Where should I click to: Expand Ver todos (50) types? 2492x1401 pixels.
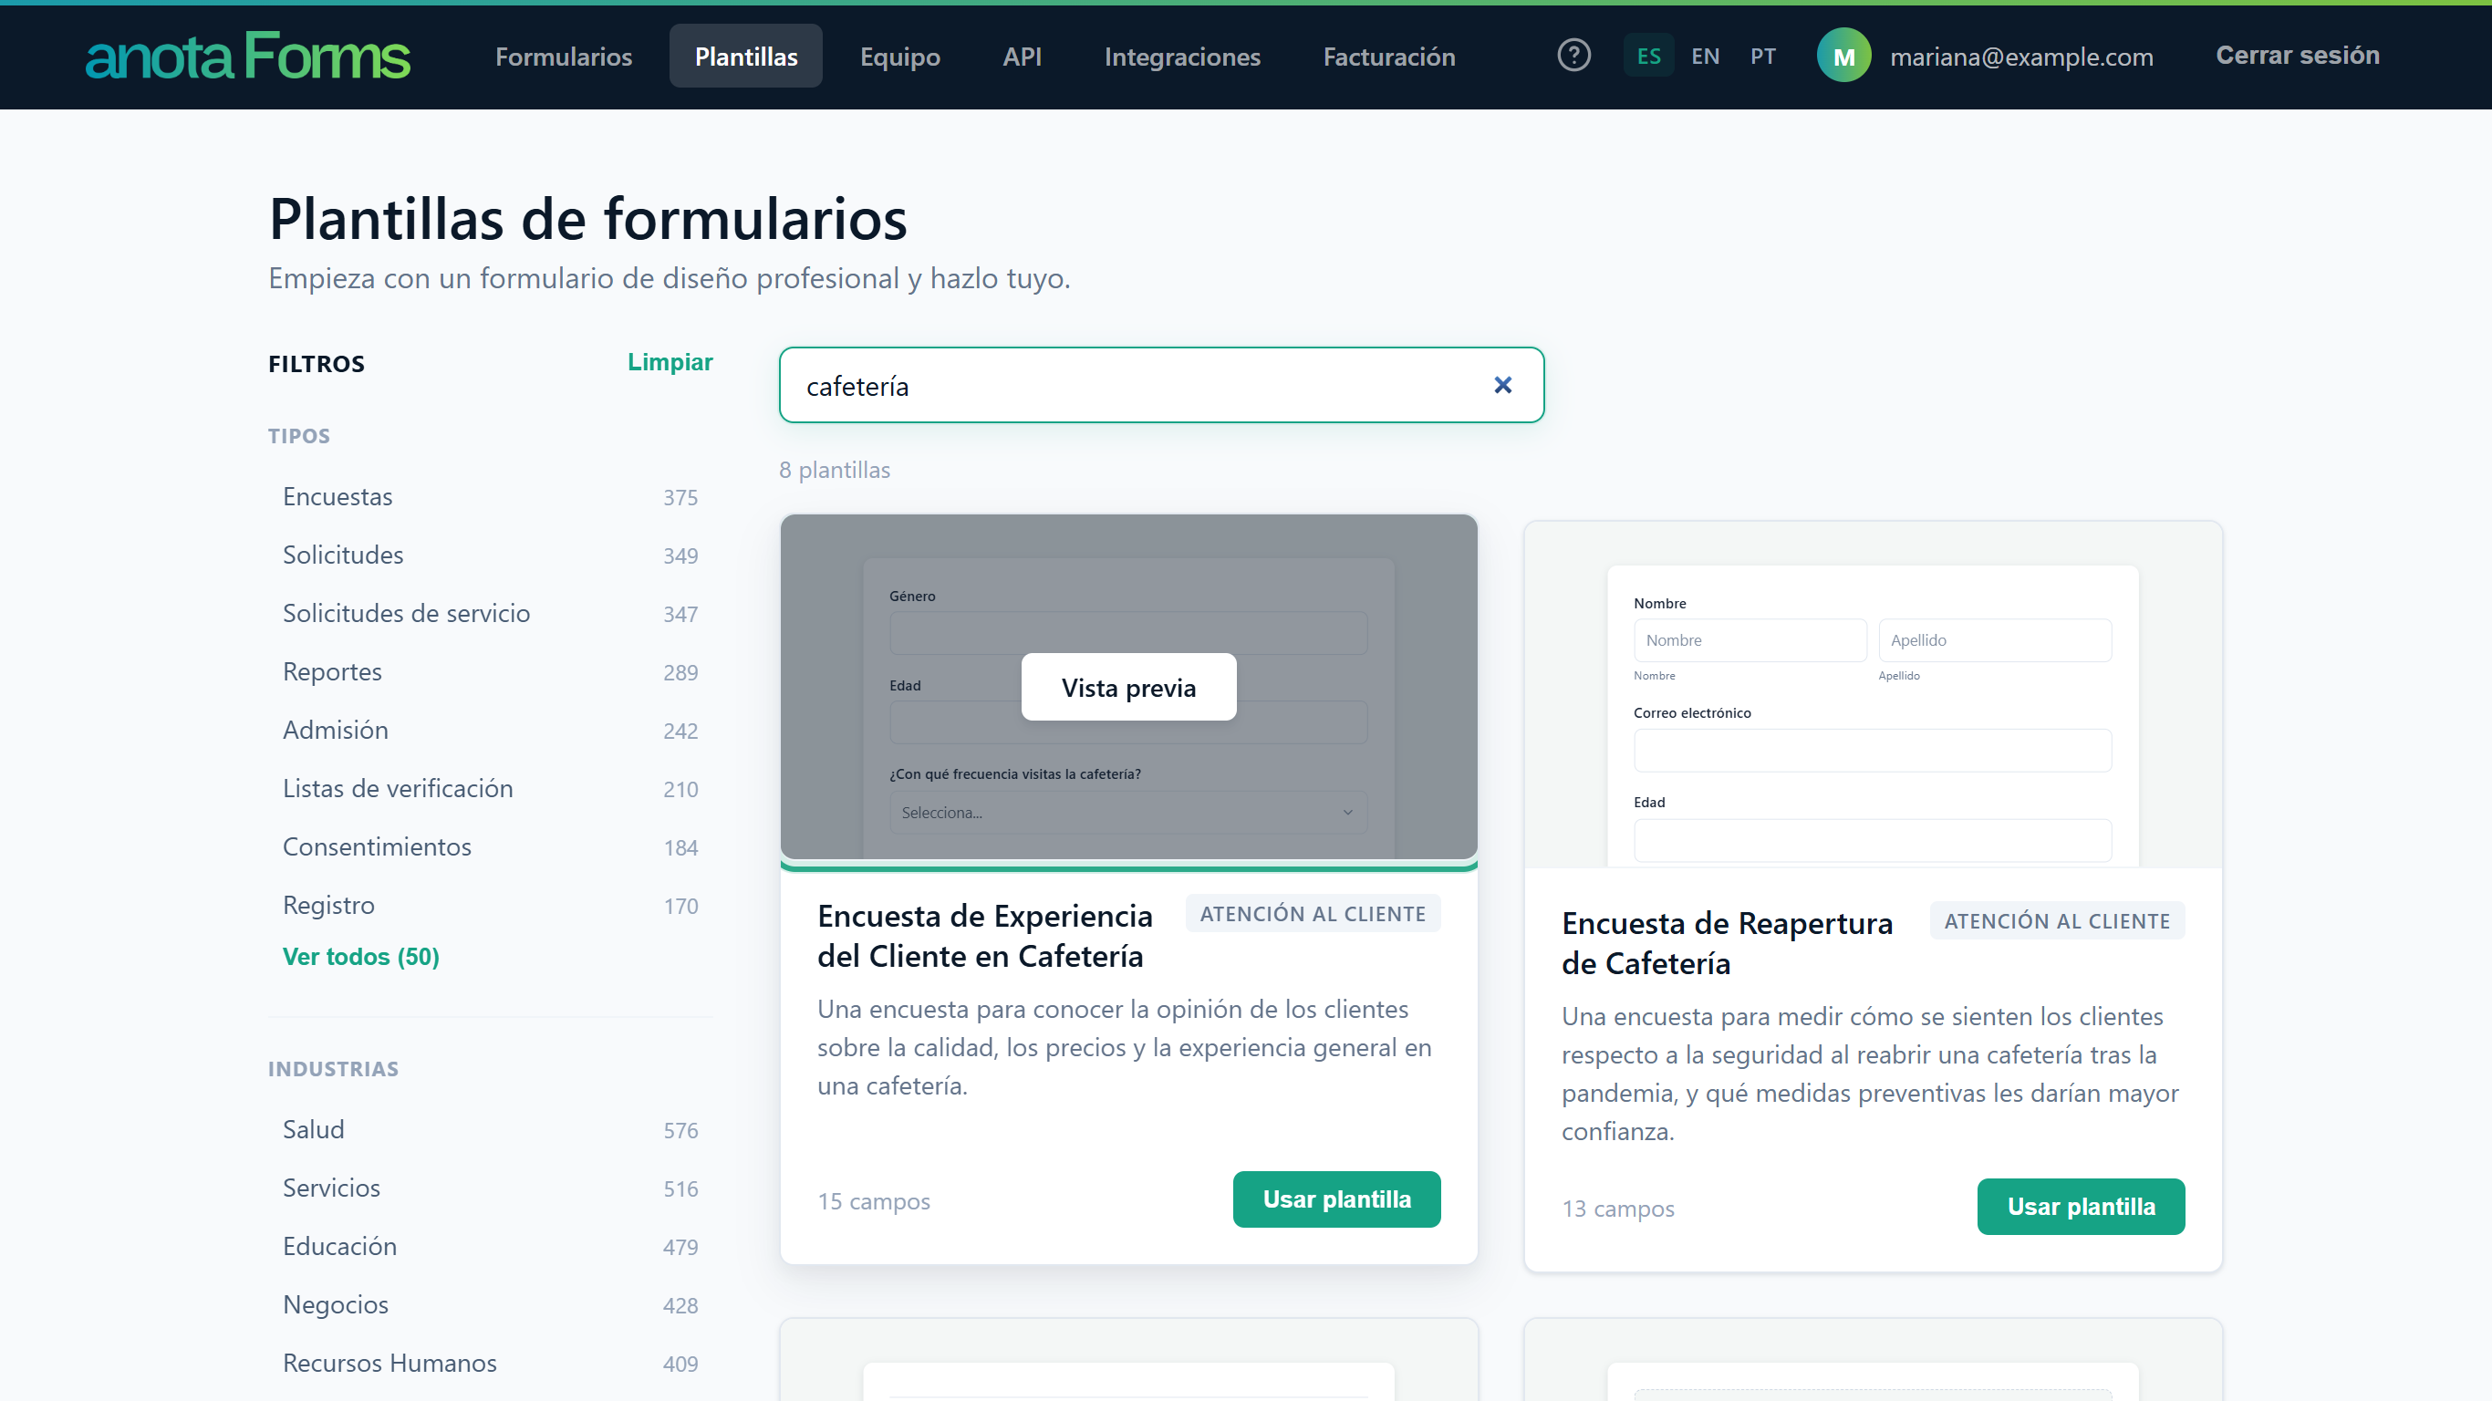[x=361, y=957]
